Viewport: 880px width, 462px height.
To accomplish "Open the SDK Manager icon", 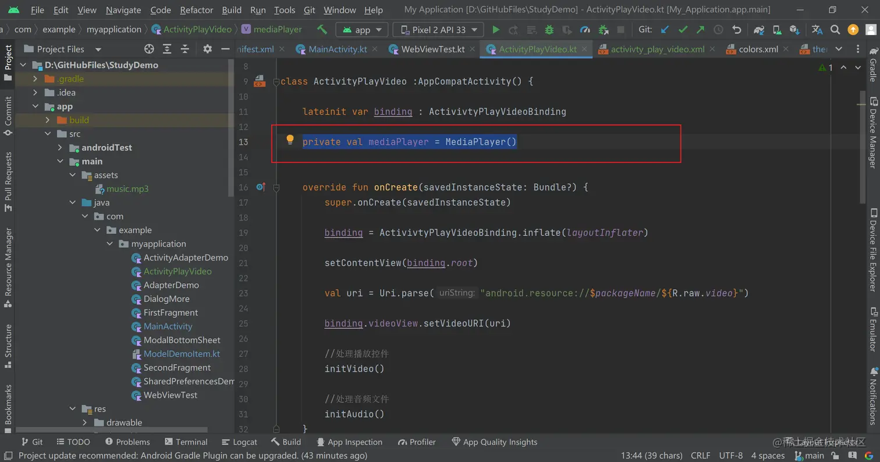I will coord(794,30).
